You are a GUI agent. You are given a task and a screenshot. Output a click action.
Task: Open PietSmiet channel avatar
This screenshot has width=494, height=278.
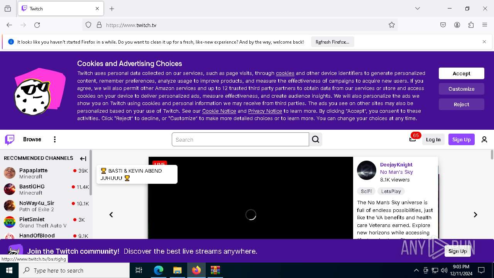coord(10,222)
